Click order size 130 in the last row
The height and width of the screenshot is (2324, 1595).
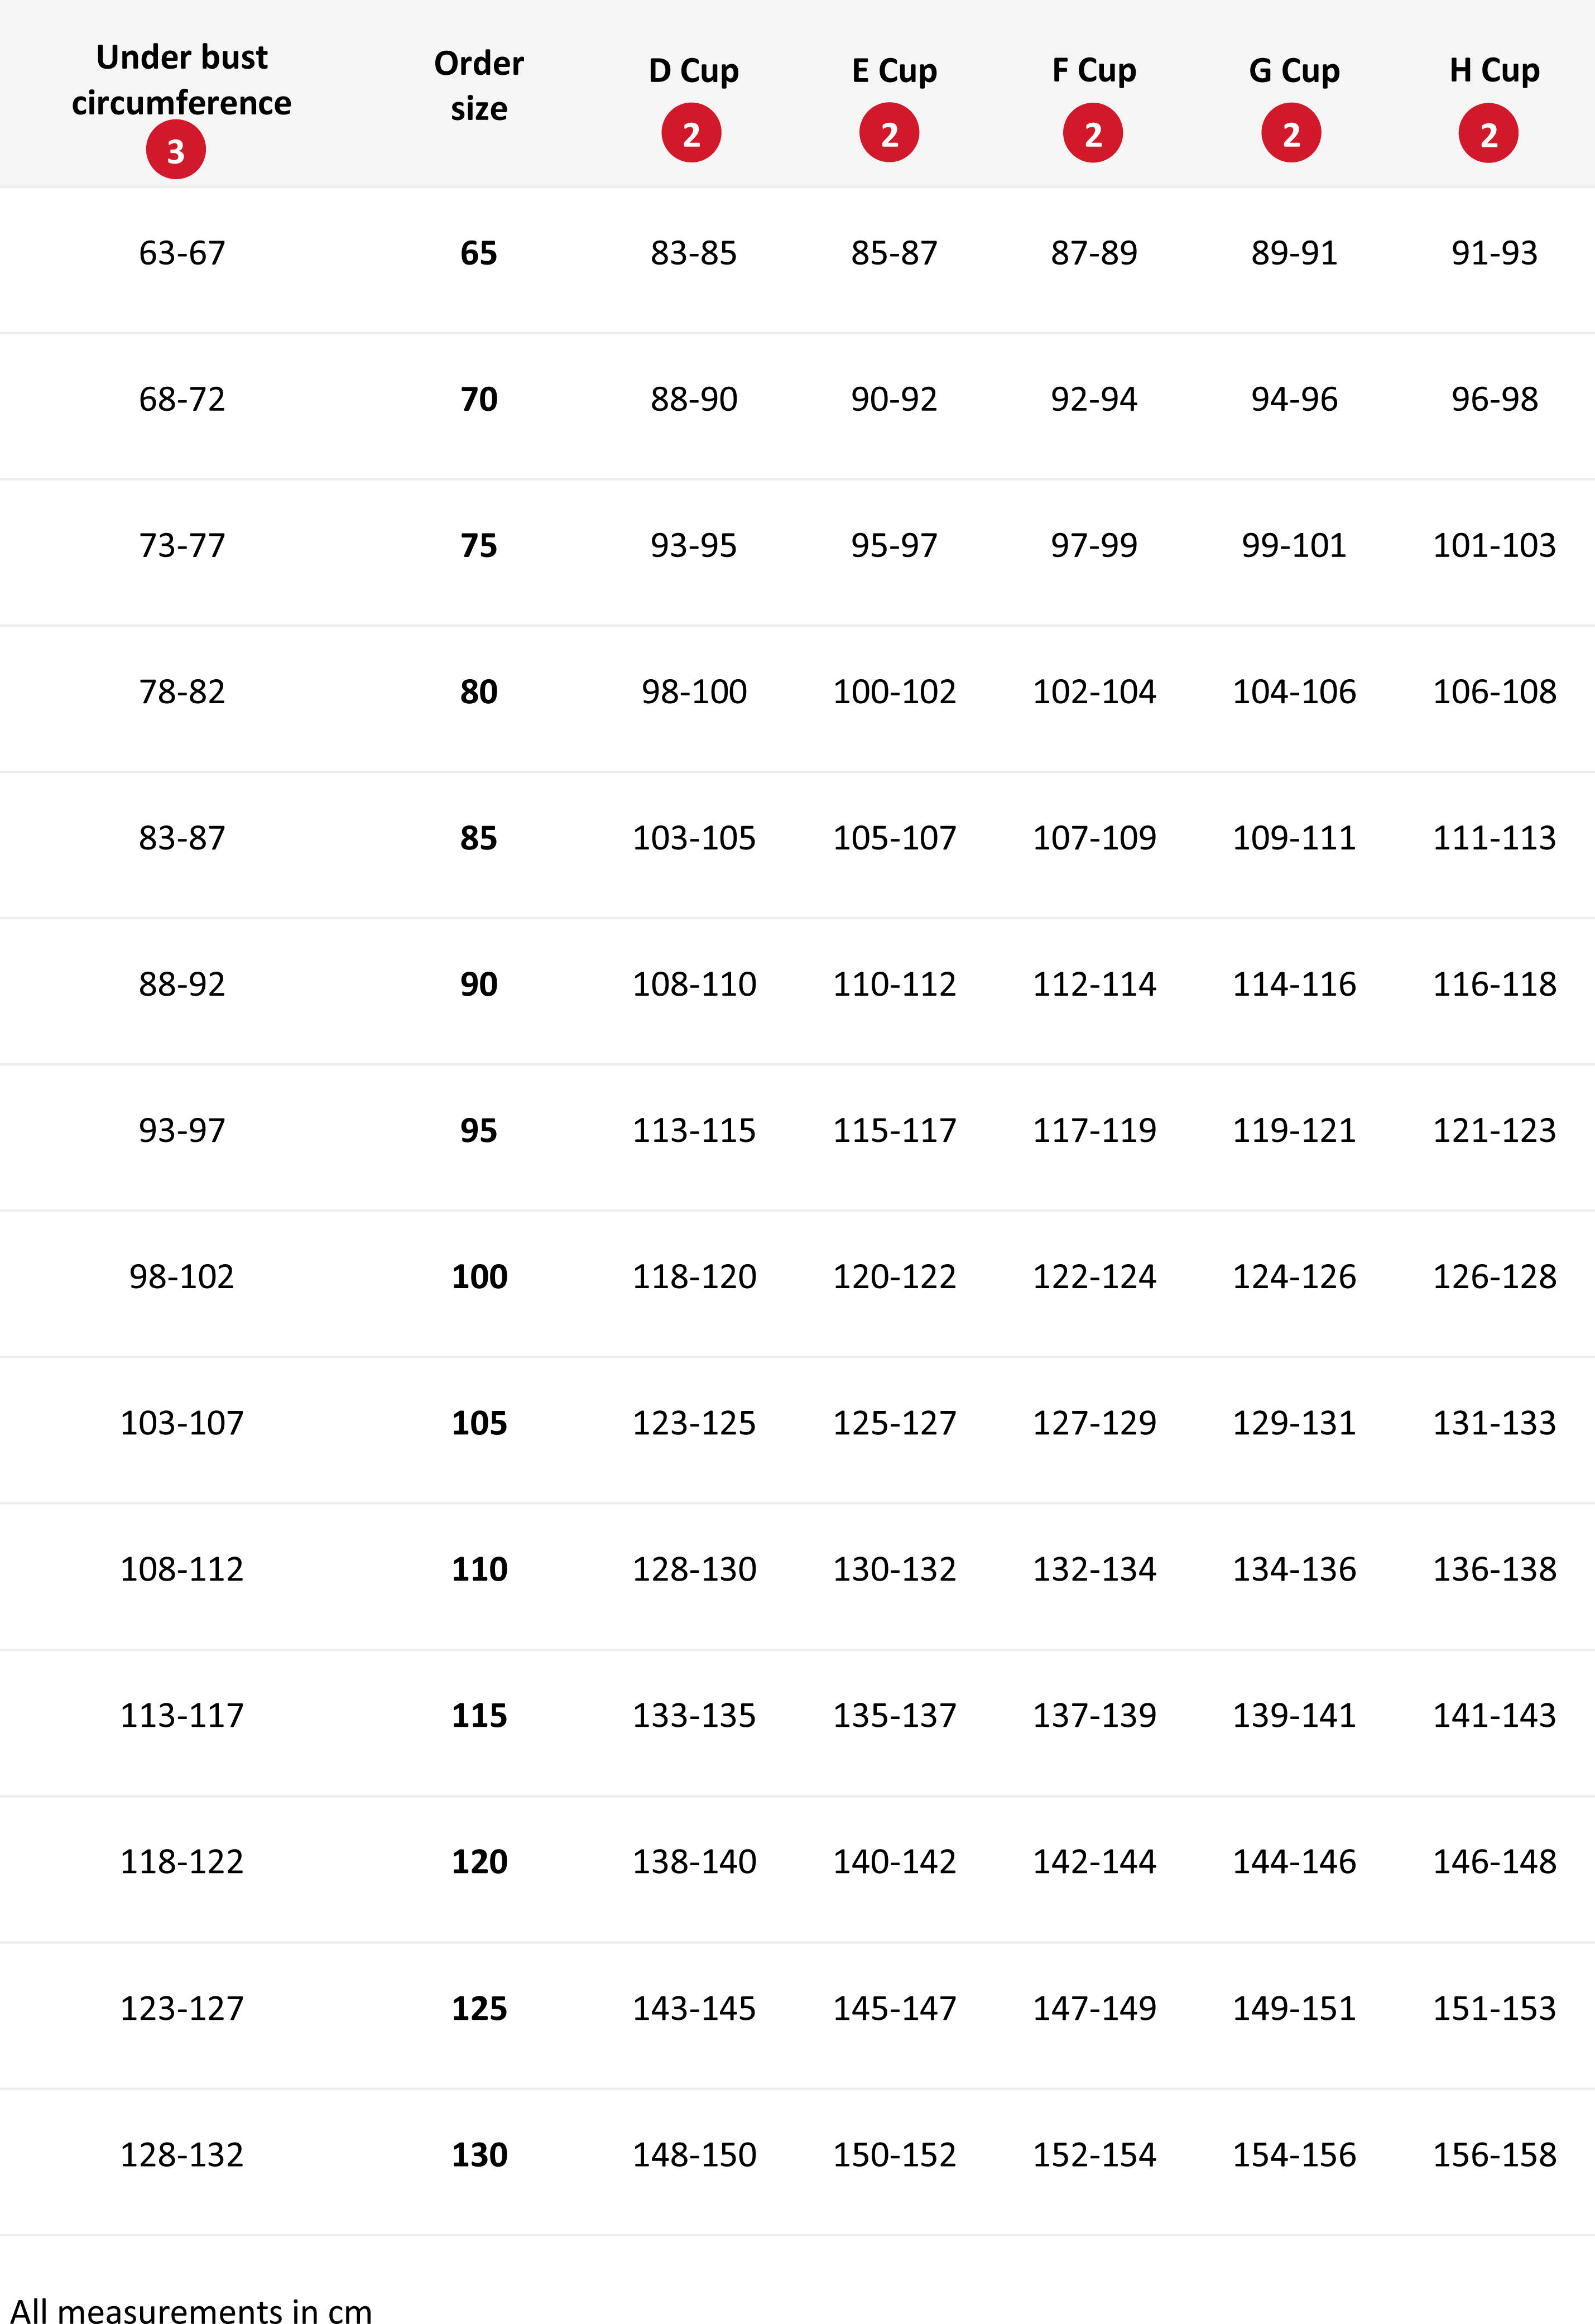479,2155
